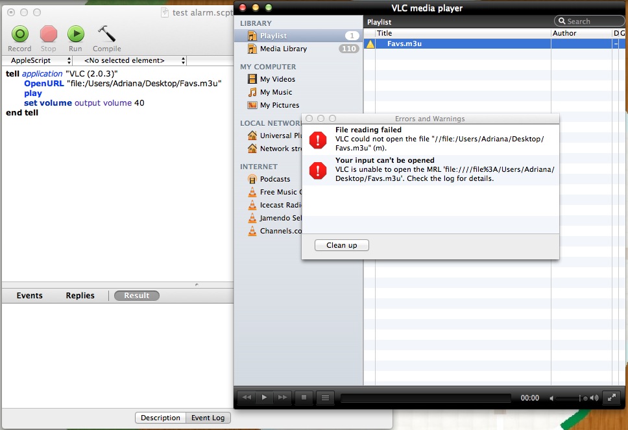The width and height of the screenshot is (628, 430).
Task: Click the end tell line in script
Action: (x=22, y=113)
